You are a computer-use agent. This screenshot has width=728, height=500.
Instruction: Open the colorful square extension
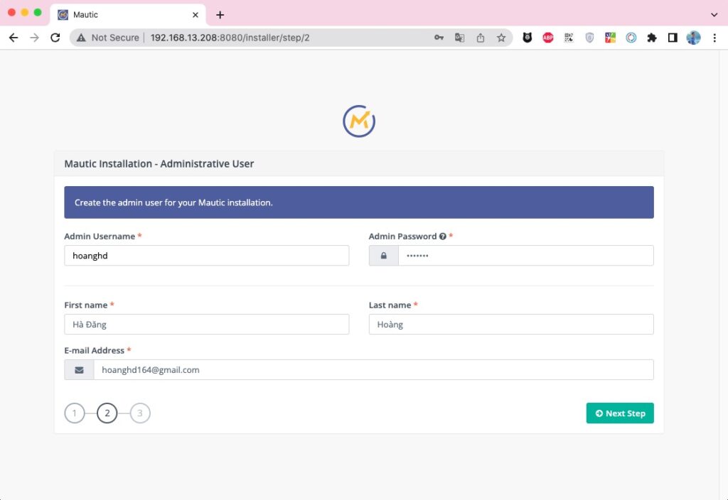tap(610, 38)
